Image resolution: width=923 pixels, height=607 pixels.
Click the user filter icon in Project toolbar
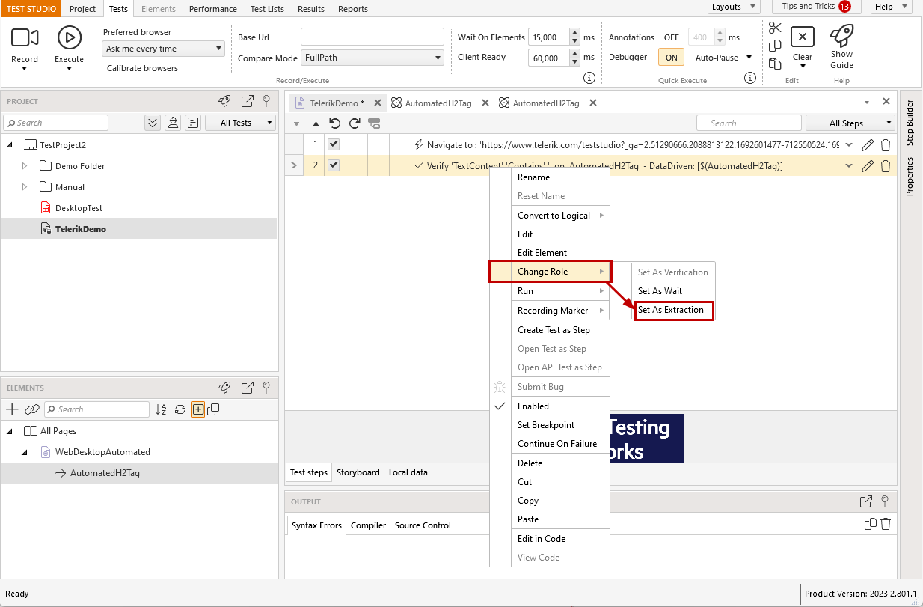(x=173, y=123)
